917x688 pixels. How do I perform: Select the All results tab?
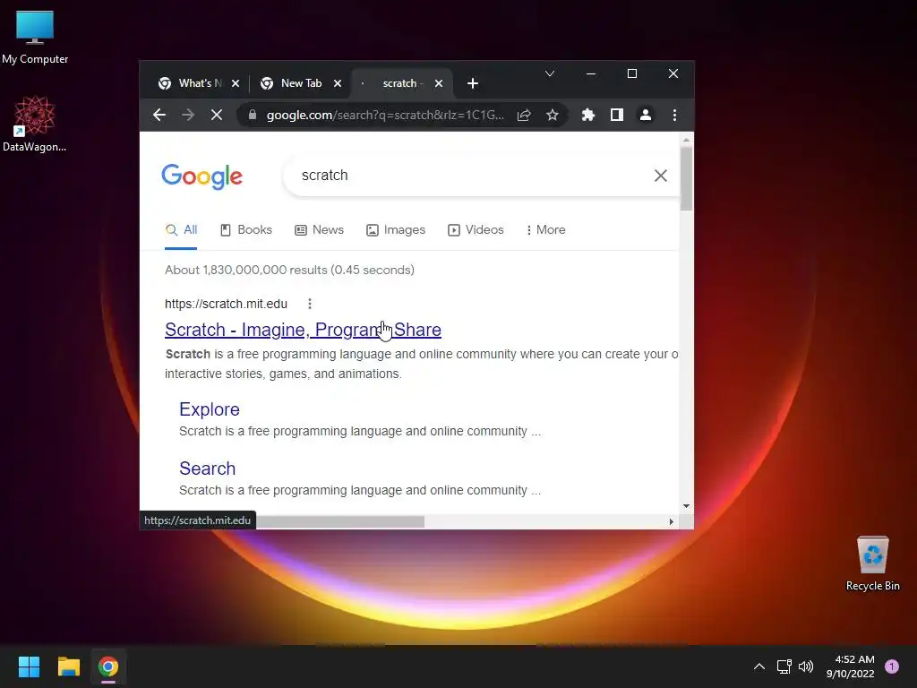[181, 230]
